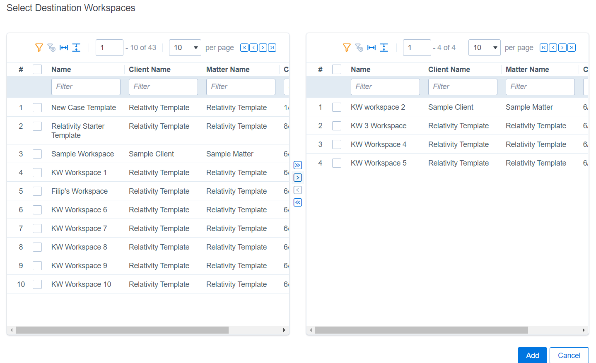Tick the KW Workspace 10 checkbox
Screen dimensions: 596x363
pos(37,284)
